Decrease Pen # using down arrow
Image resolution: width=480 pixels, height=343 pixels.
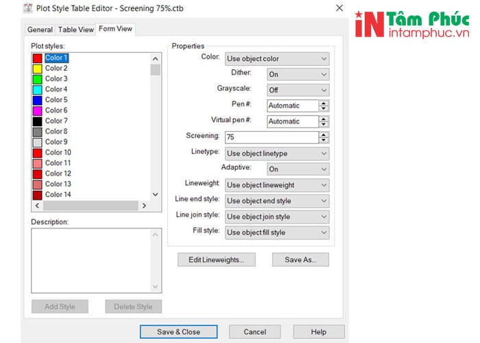[324, 108]
